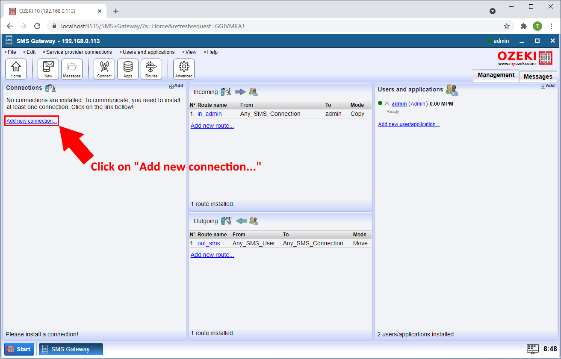Click the Move mode cell
561x359 pixels.
click(x=360, y=243)
